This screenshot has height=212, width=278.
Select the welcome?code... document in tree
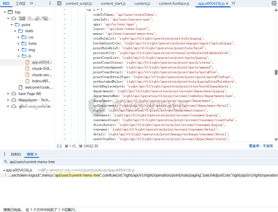(x=38, y=87)
